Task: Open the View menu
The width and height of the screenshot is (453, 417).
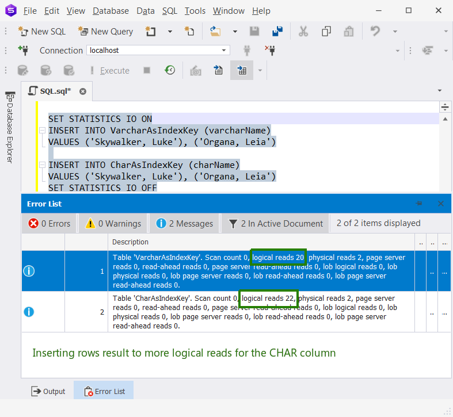Action: (x=76, y=11)
